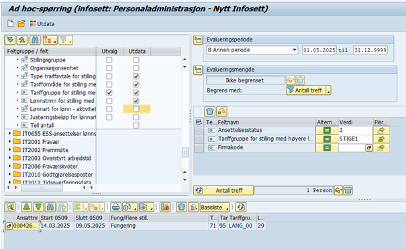Change the equals operator for Ansettelsesstatus
Screen dimensions: 406x249
[327, 131]
